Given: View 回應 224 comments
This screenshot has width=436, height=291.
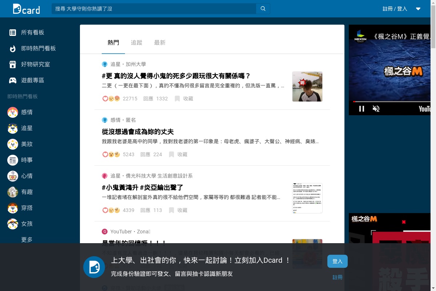Looking at the screenshot, I should click(151, 154).
